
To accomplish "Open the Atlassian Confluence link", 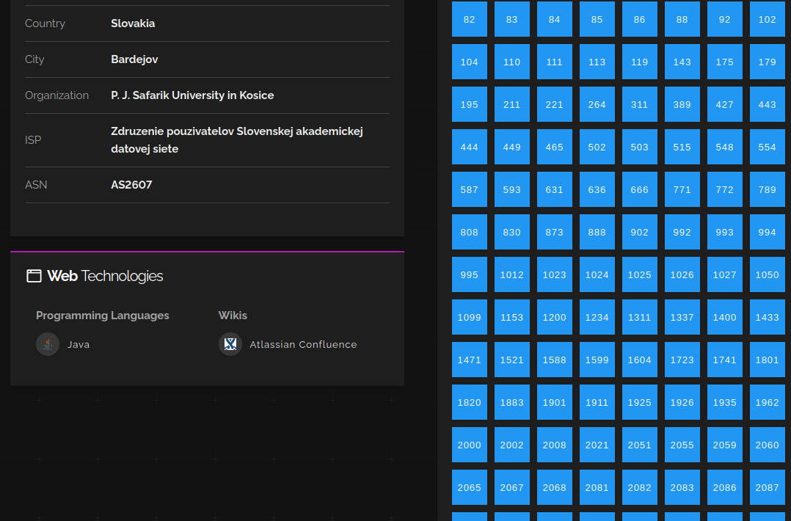I will pos(303,345).
